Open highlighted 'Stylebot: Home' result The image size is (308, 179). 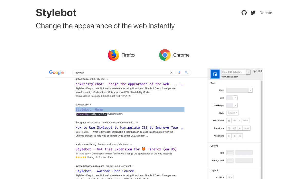pos(89,110)
